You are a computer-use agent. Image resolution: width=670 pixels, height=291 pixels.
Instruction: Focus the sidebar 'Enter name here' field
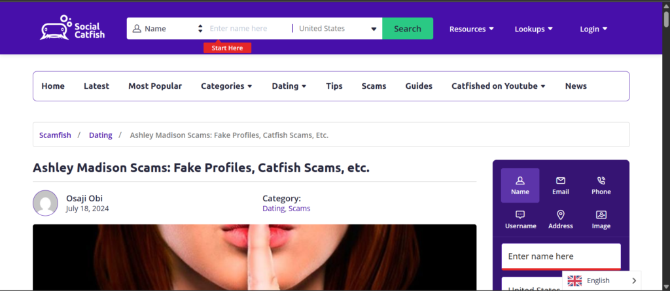561,256
